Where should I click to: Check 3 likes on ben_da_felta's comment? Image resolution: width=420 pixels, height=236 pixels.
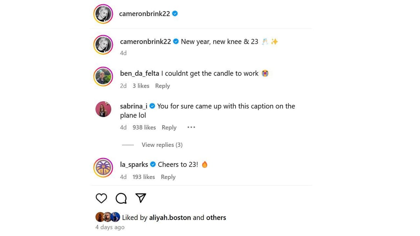pos(141,86)
